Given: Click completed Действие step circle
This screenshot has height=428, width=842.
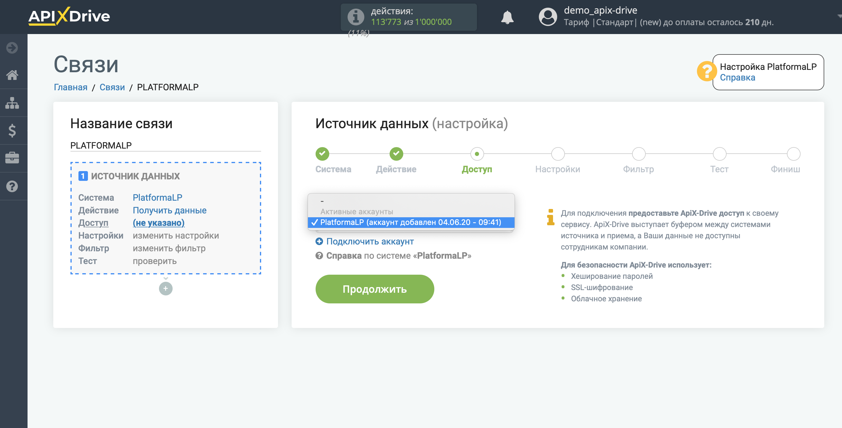Looking at the screenshot, I should click(x=396, y=154).
